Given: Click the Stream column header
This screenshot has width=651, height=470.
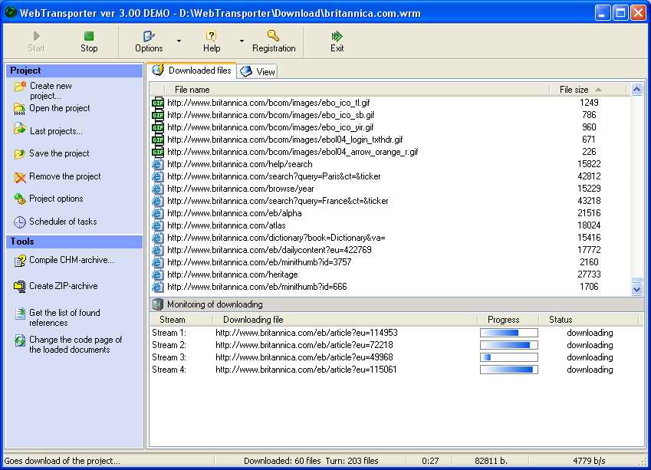Looking at the screenshot, I should [181, 319].
